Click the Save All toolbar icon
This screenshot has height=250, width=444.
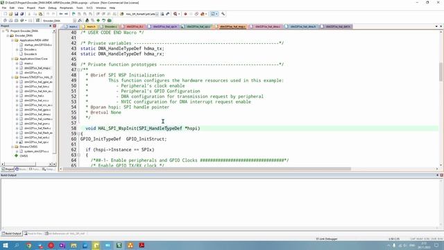point(22,14)
